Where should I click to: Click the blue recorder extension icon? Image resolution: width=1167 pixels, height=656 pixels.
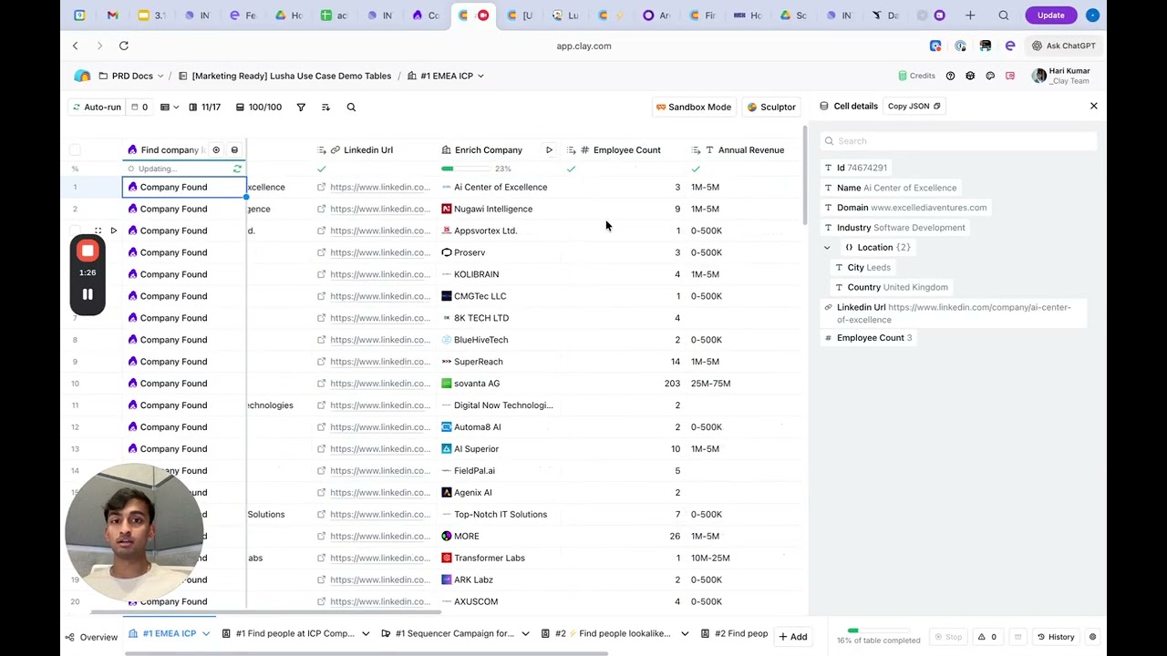click(935, 46)
